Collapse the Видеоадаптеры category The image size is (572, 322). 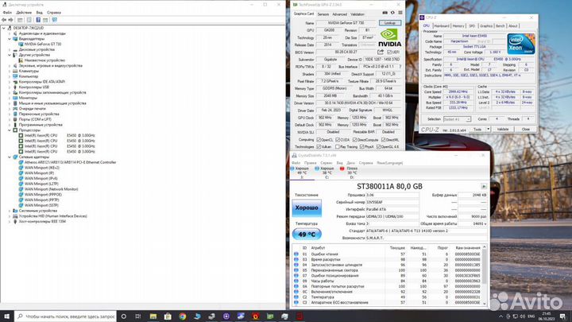coord(10,39)
